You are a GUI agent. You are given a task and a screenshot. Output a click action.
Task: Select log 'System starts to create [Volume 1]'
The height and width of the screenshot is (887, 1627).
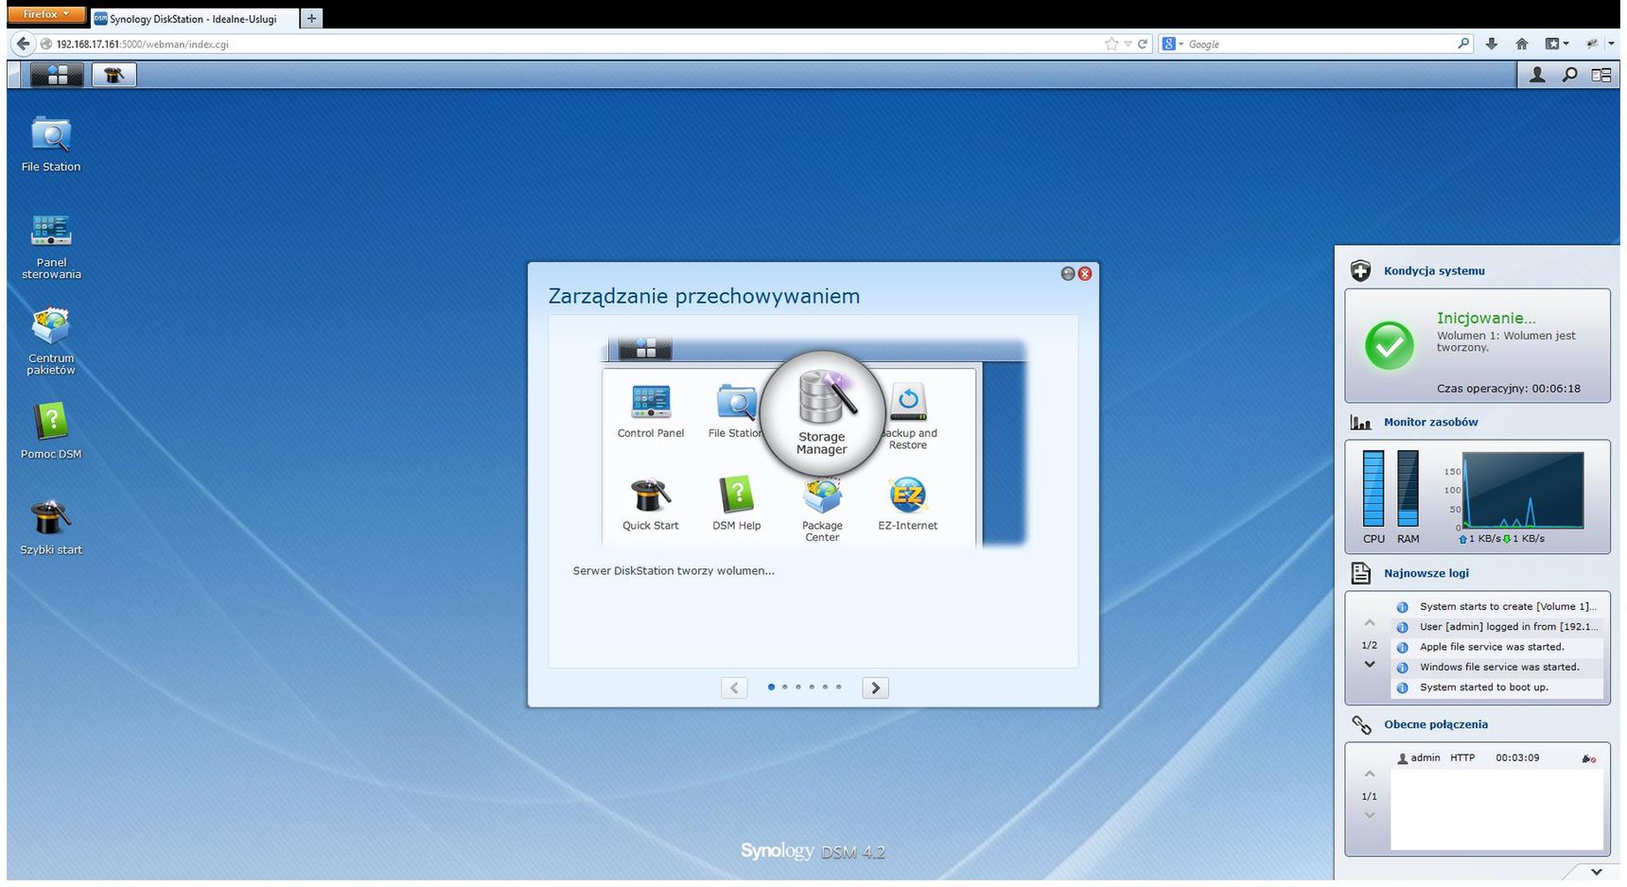click(x=1497, y=607)
